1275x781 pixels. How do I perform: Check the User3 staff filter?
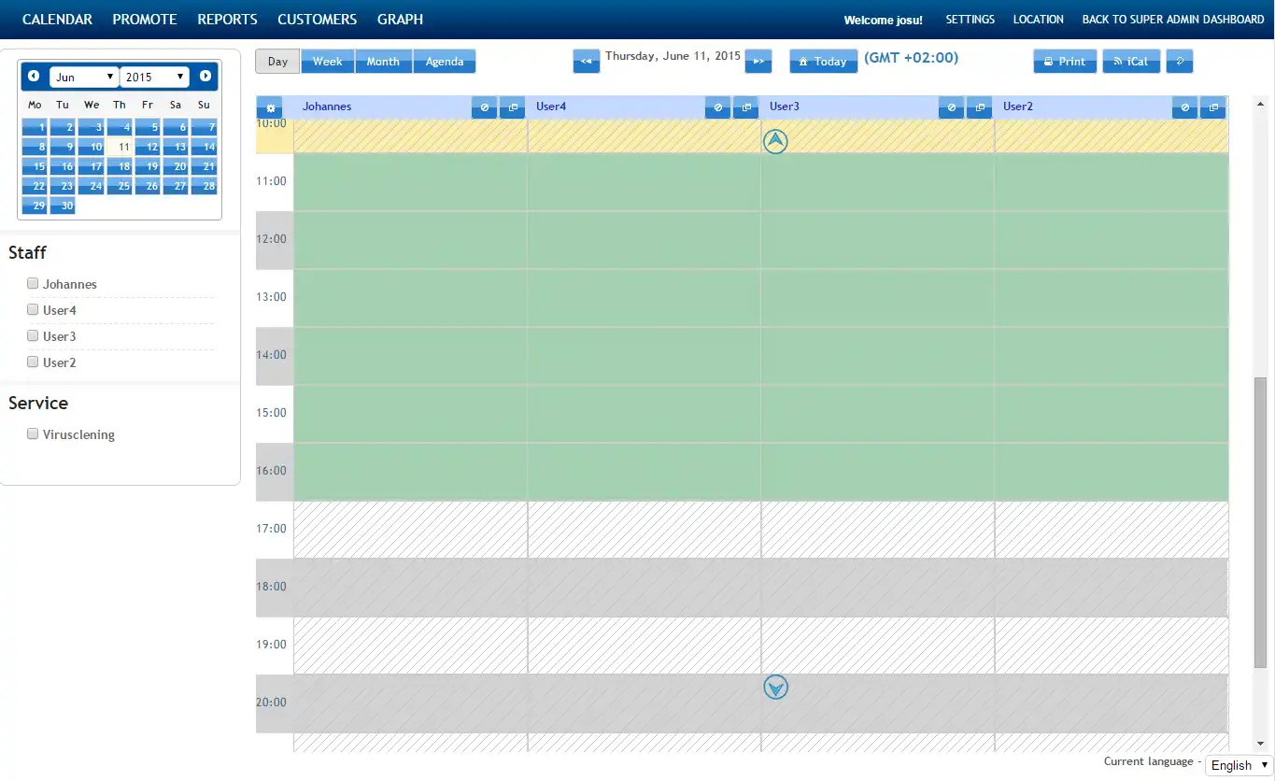(x=33, y=335)
